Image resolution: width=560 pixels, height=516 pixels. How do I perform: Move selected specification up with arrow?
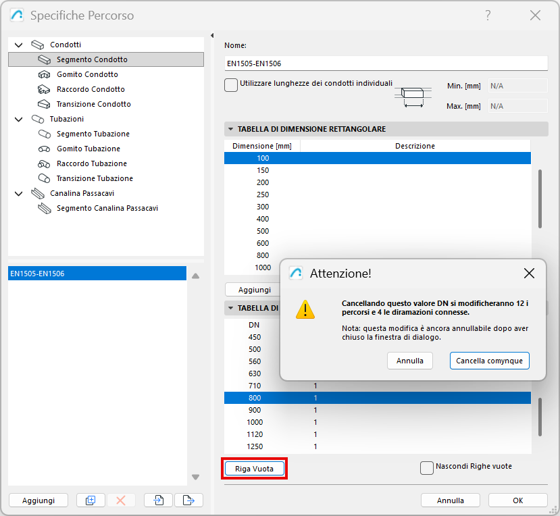[x=195, y=276]
